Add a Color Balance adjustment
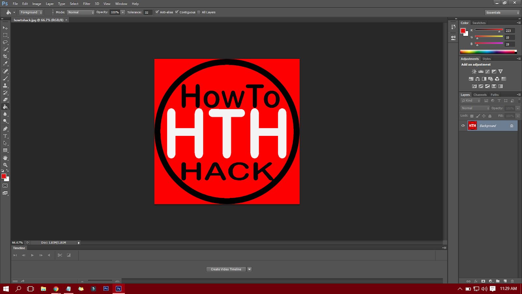The width and height of the screenshot is (522, 294). click(478, 79)
